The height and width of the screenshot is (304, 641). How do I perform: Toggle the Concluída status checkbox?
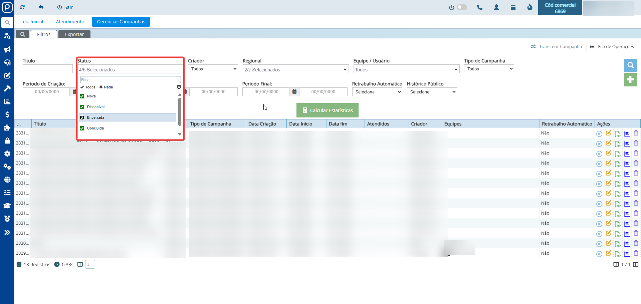[x=82, y=128]
